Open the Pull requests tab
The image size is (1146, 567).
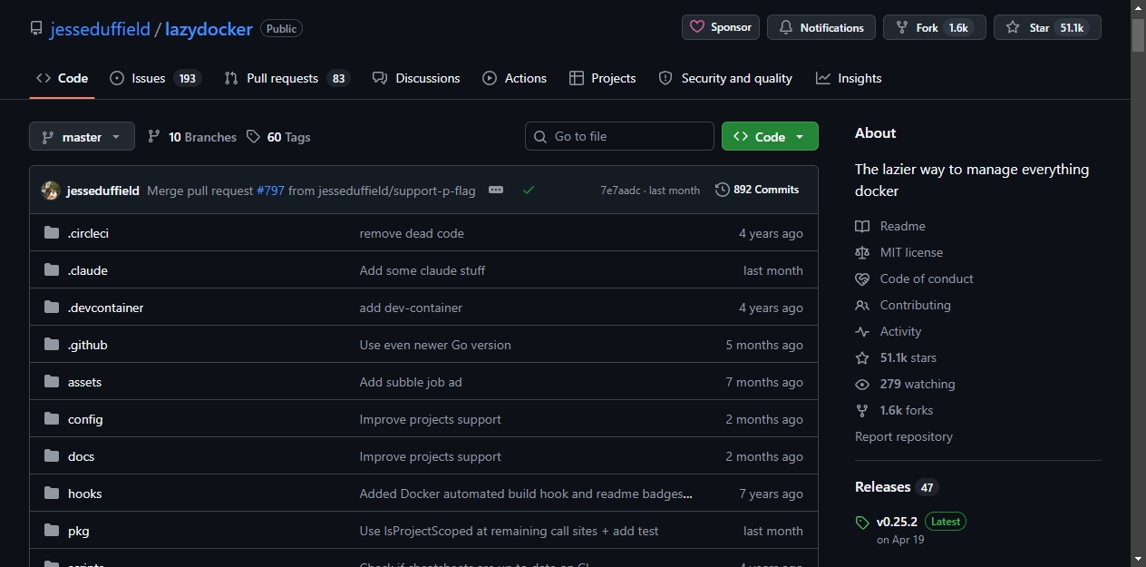[x=287, y=78]
